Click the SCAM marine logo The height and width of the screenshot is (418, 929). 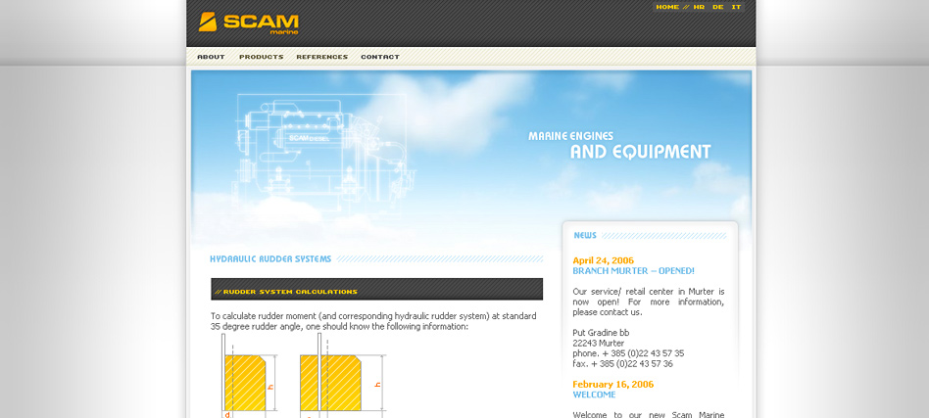(249, 23)
